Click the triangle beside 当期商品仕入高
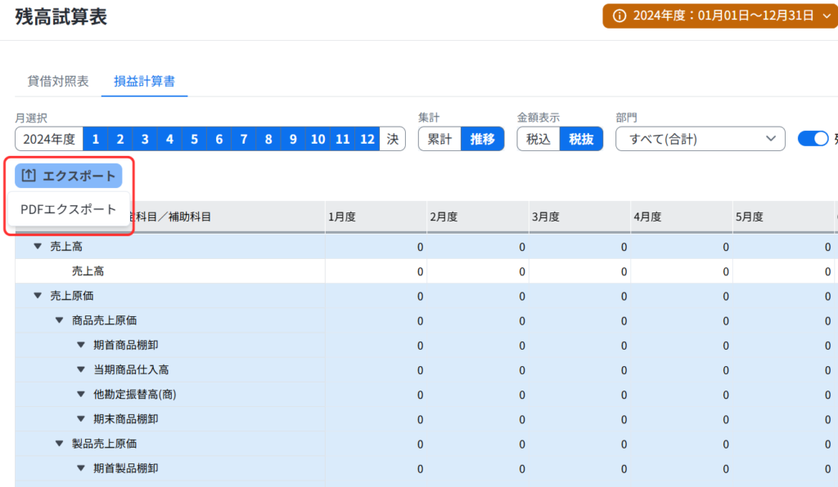 point(81,369)
